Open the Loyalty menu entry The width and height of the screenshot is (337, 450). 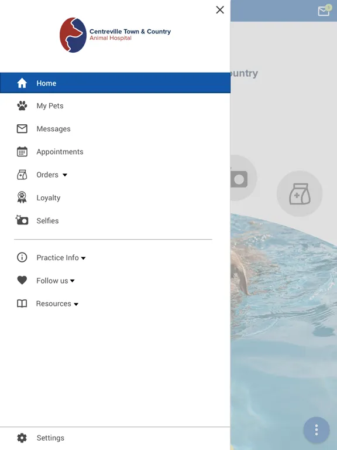[49, 198]
